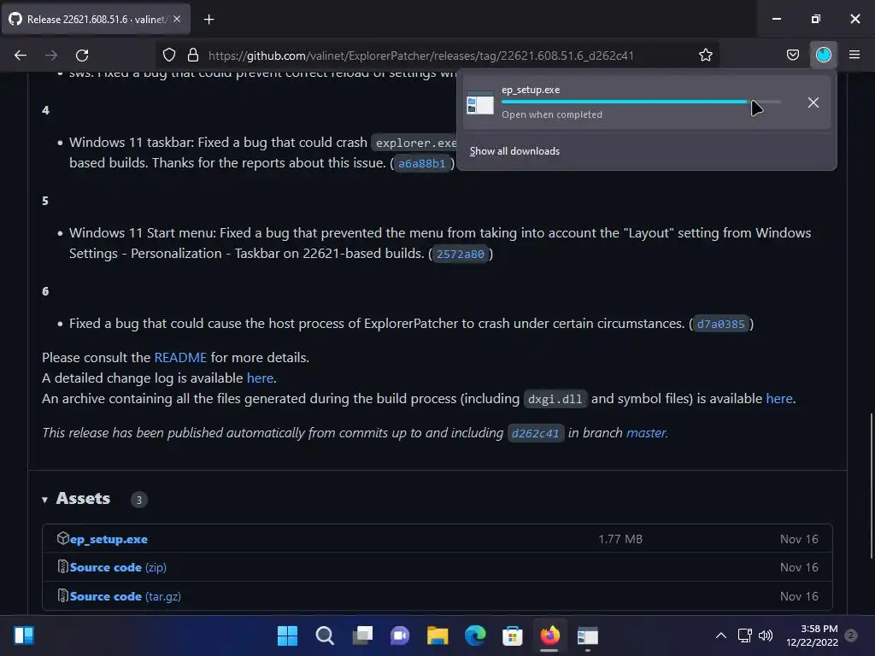Click the Widgets icon at taskbar left
Image resolution: width=875 pixels, height=656 pixels.
pos(24,635)
